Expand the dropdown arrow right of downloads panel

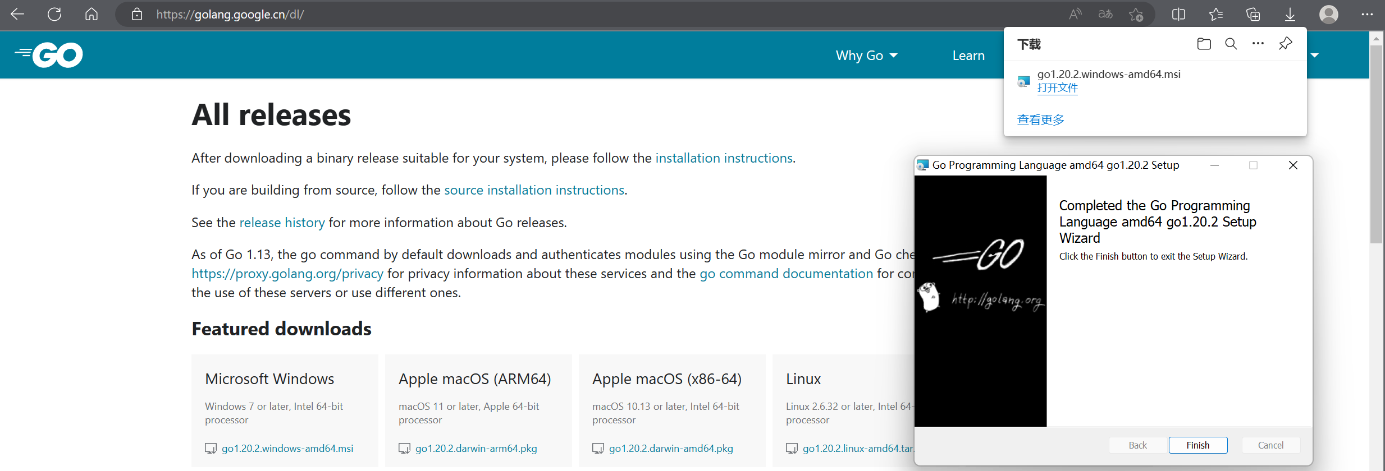pos(1314,56)
